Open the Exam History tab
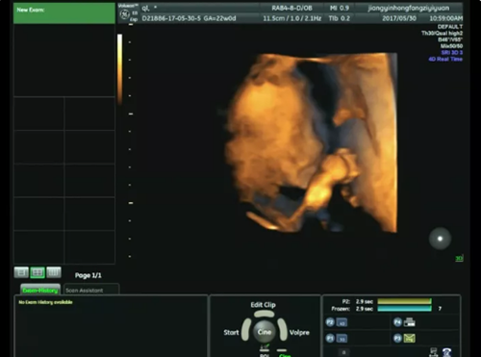 40,290
